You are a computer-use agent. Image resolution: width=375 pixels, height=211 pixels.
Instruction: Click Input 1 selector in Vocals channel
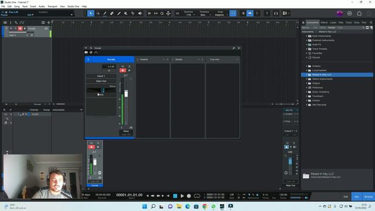[x=101, y=76]
